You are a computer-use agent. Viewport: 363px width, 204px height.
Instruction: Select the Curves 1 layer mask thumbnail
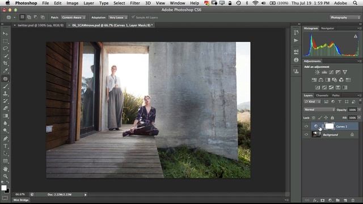[330, 126]
